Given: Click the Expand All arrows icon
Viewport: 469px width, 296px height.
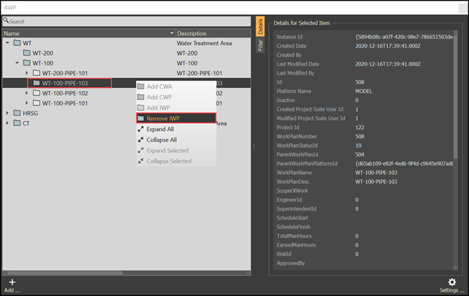Looking at the screenshot, I should coord(141,129).
